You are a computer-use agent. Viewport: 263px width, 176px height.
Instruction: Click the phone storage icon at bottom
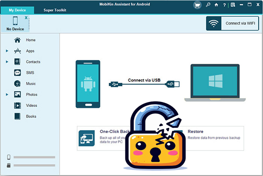[x=9, y=157]
